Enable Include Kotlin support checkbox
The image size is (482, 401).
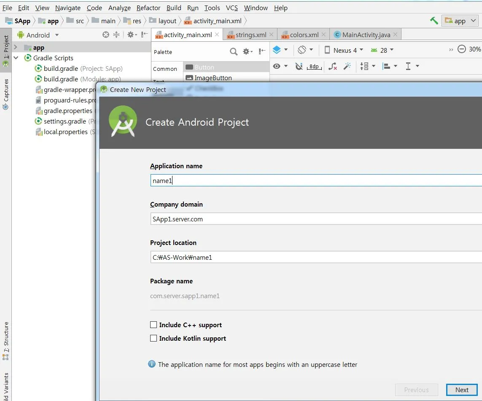coord(153,338)
